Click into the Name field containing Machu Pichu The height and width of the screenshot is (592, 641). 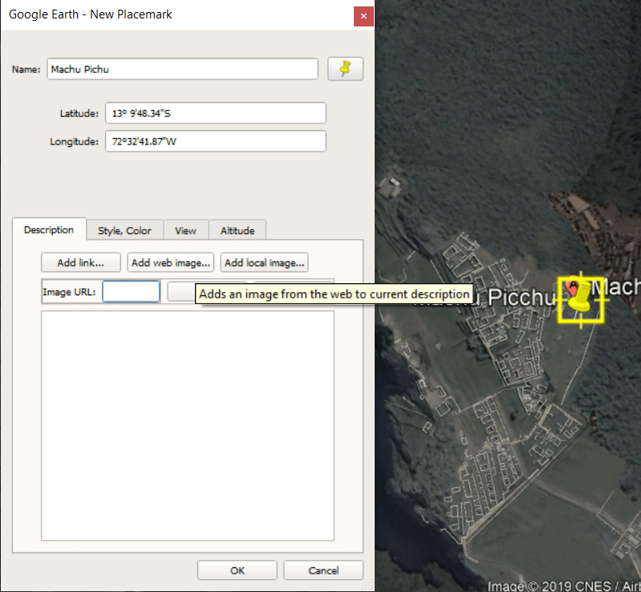pos(182,69)
